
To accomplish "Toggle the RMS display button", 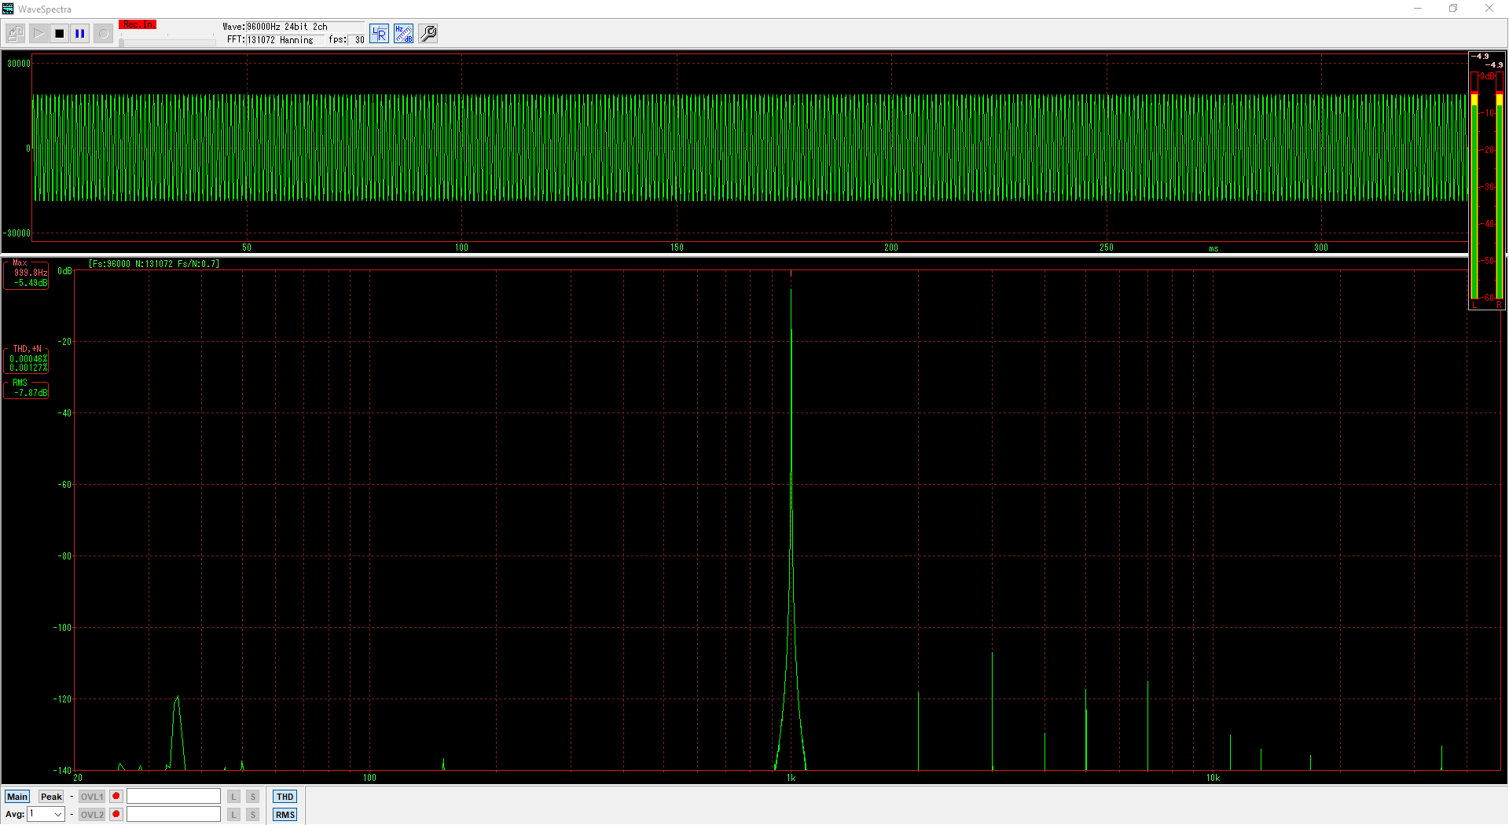I will click(x=285, y=815).
